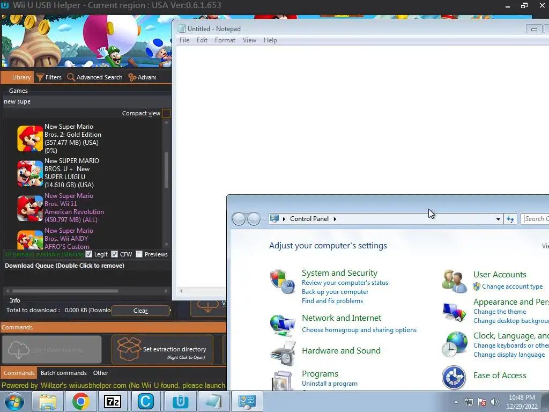
Task: Click game list scroll down arrow
Action: tap(166, 245)
